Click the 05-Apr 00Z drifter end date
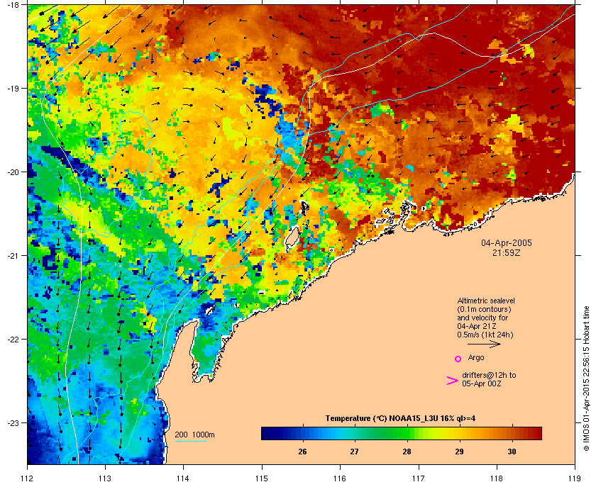 click(x=482, y=383)
